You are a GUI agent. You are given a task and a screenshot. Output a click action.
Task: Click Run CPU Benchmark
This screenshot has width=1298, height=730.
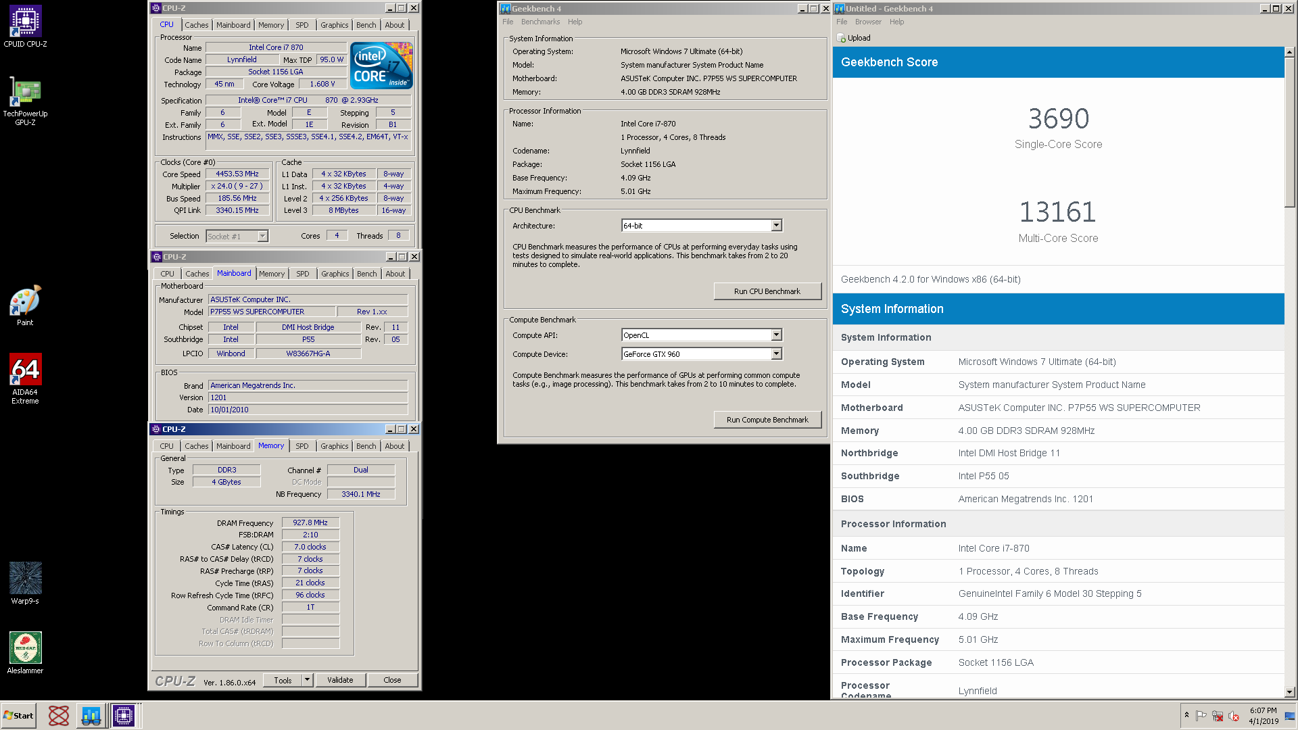[x=767, y=291]
